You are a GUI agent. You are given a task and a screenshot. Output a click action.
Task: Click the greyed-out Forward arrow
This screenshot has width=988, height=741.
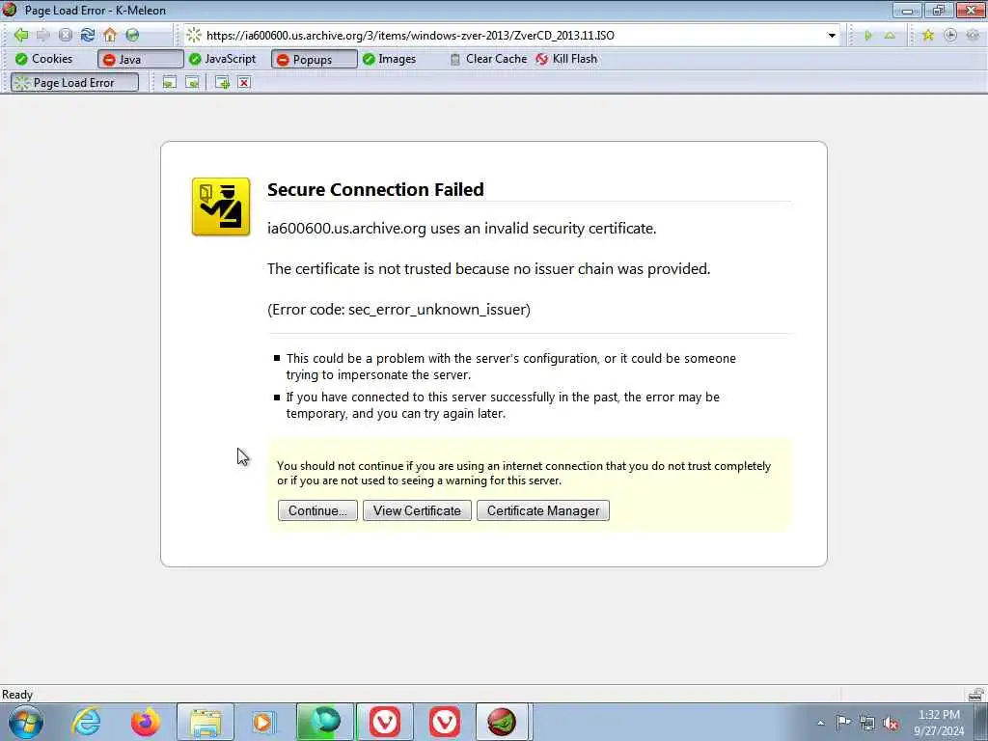point(42,36)
